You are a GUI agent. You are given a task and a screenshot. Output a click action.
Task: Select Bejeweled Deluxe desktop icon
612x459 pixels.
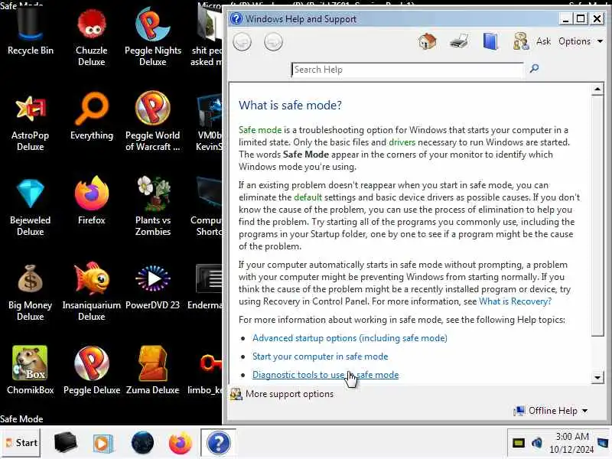pos(31,207)
